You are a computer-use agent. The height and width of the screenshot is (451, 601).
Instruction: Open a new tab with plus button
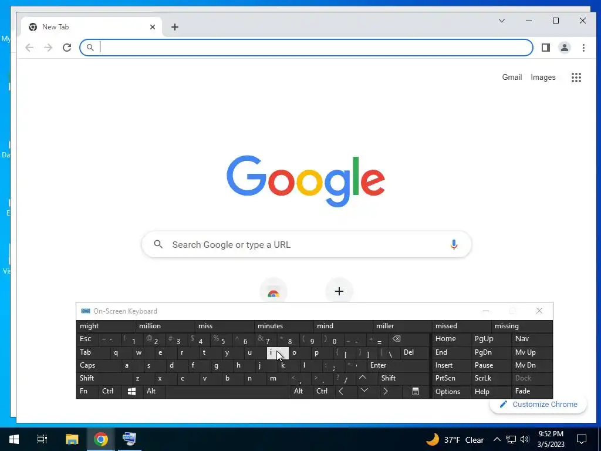click(x=175, y=27)
